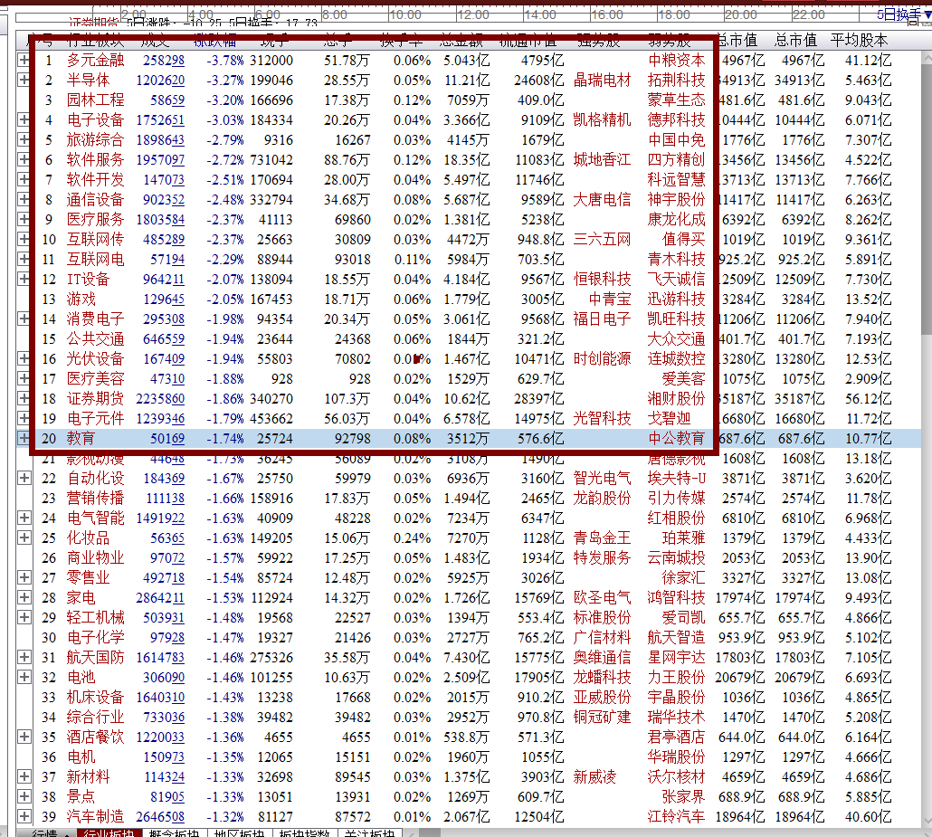932x837 pixels.
Task: Expand the 化妆品 sector row
Action: click(24, 537)
